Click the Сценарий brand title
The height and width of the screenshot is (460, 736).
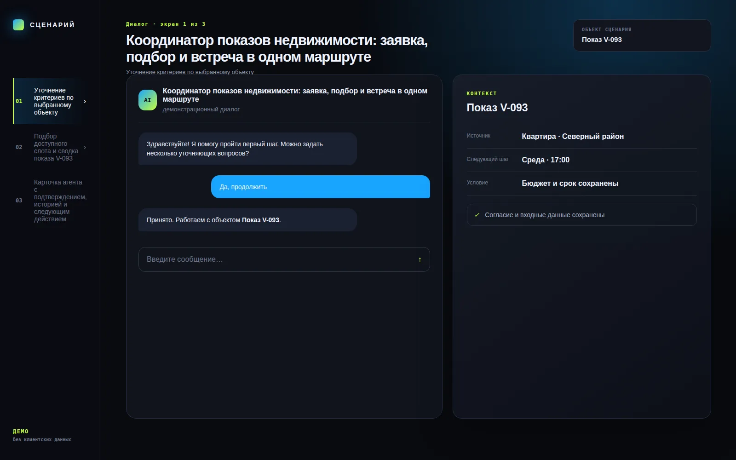coord(52,25)
